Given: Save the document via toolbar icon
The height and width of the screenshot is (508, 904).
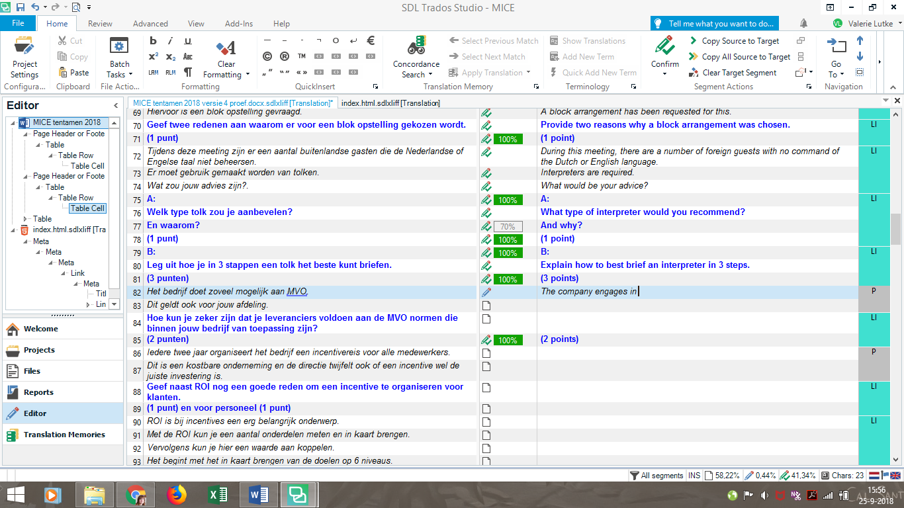Looking at the screenshot, I should click(20, 8).
